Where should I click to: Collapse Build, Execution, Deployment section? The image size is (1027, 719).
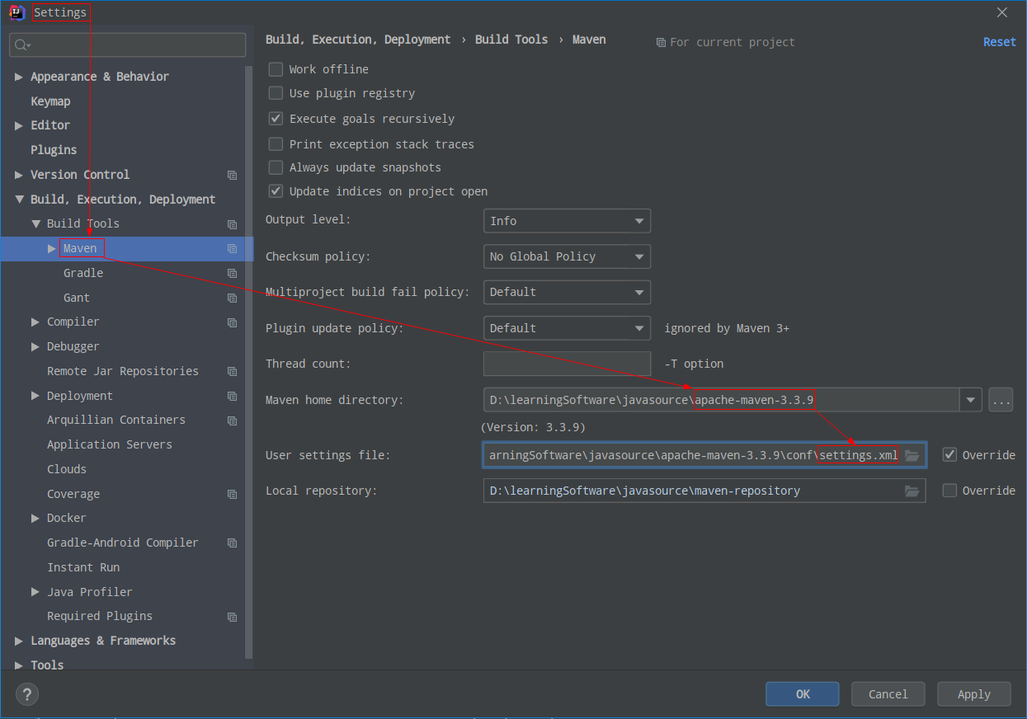click(x=19, y=200)
